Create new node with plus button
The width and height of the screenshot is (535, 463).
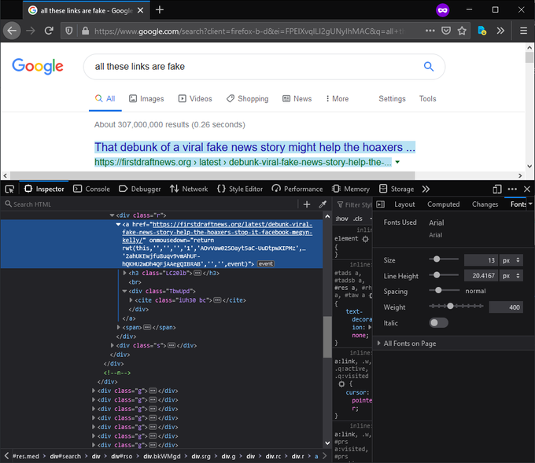[x=307, y=204]
